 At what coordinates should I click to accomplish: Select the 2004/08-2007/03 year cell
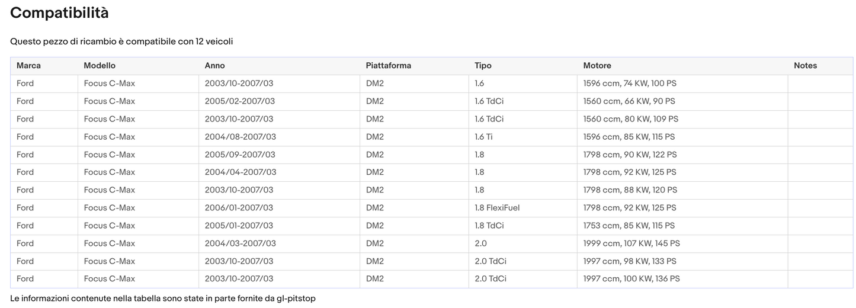[x=240, y=137]
